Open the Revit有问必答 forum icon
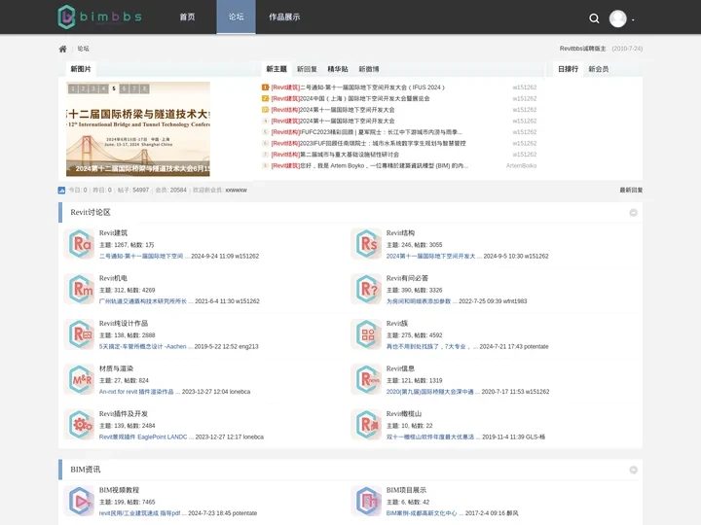The height and width of the screenshot is (525, 701). pyautogui.click(x=367, y=289)
